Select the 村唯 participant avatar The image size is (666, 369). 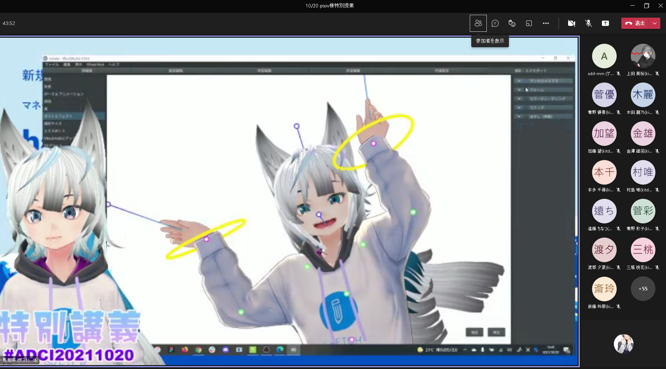tap(643, 172)
